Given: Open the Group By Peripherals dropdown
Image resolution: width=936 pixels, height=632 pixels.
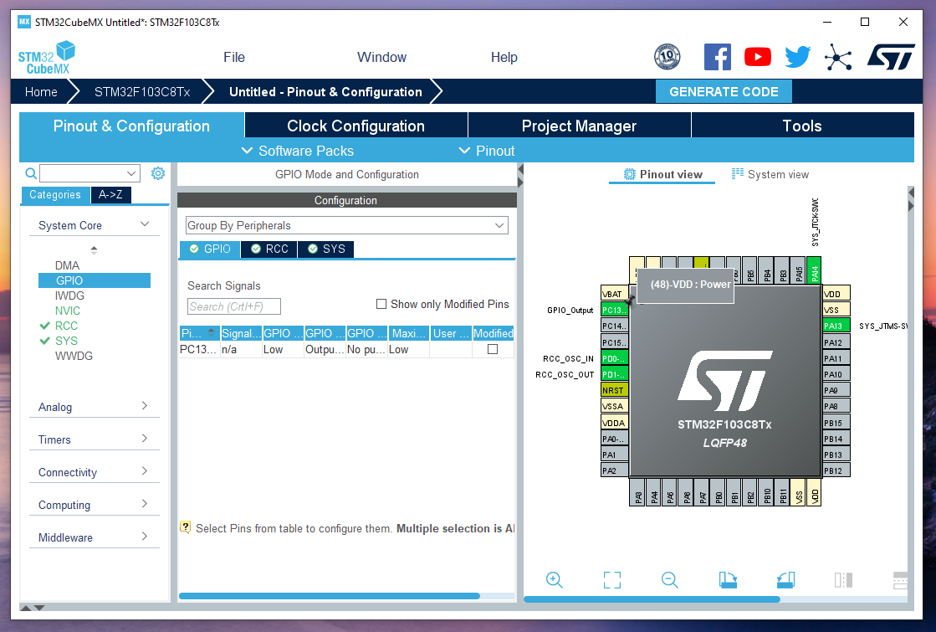Looking at the screenshot, I should (x=347, y=225).
